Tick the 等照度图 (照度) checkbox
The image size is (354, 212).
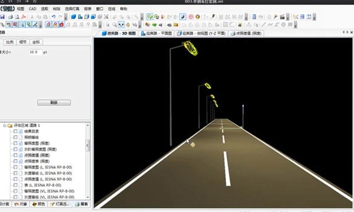(x=15, y=143)
